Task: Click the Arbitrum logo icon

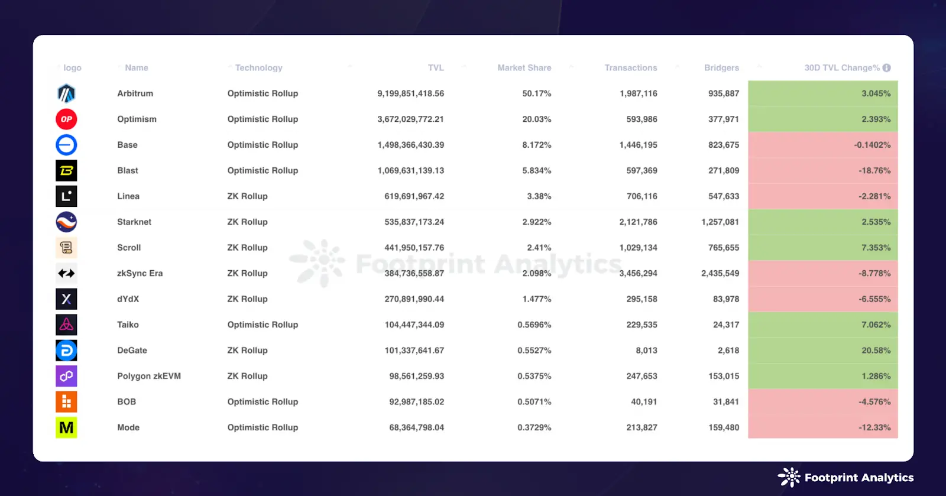Action: 66,93
